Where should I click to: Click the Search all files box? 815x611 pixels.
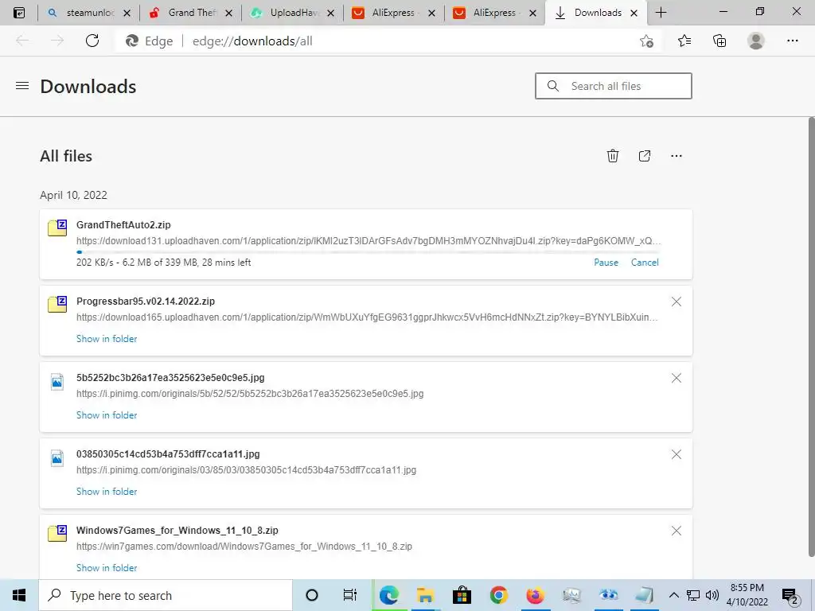(x=614, y=86)
